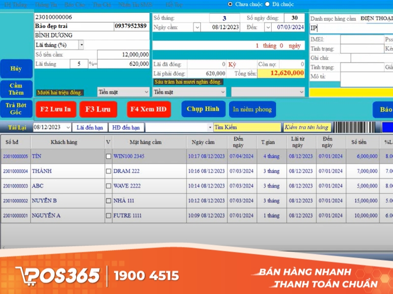Expand the Ngày cầm dropdown arrow
The width and height of the screenshot is (393, 294).
coord(197,27)
